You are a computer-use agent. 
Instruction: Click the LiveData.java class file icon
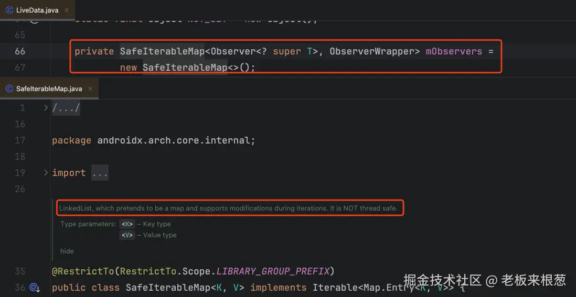pos(9,10)
